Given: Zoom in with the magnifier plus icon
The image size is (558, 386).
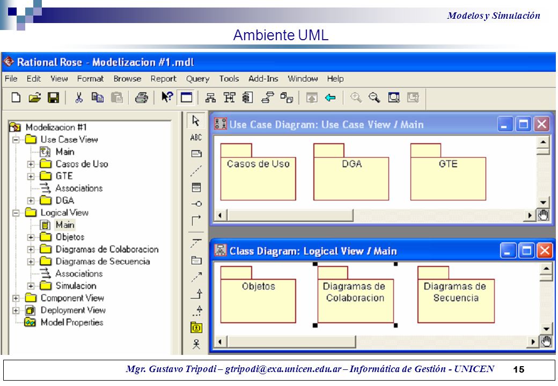Looking at the screenshot, I should pos(356,98).
